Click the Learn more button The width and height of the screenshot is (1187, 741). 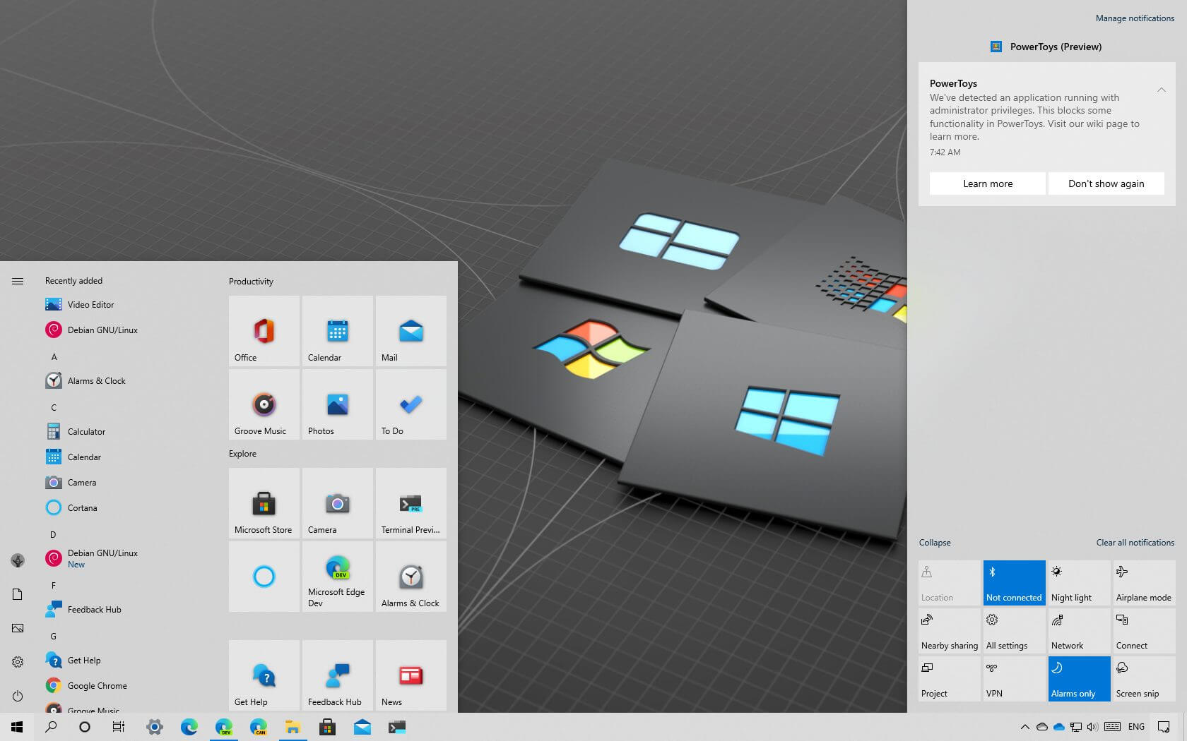pyautogui.click(x=987, y=183)
